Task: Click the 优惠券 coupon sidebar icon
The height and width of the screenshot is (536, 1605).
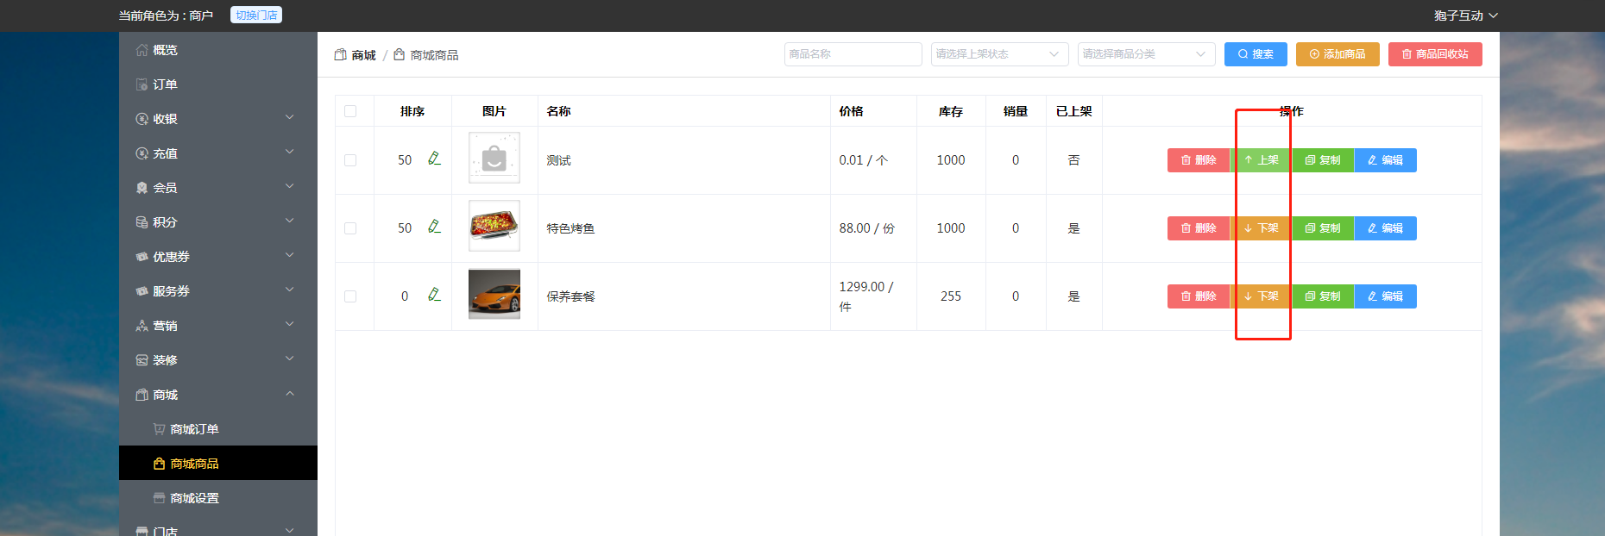Action: (x=142, y=257)
